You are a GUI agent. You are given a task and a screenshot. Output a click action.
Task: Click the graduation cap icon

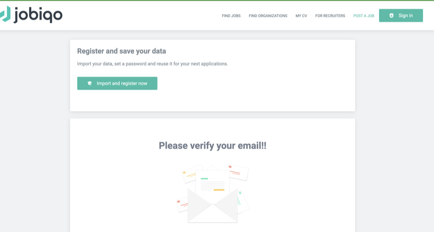tap(90, 83)
